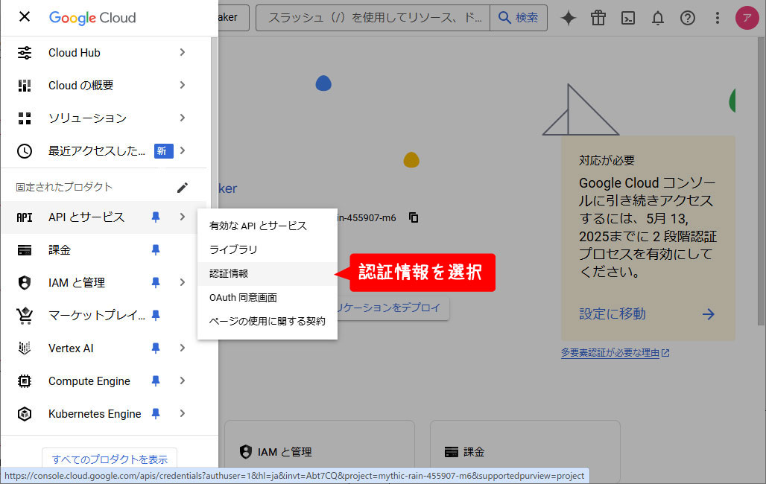
Task: Unpin Compute Engine with its pin icon
Action: [155, 381]
